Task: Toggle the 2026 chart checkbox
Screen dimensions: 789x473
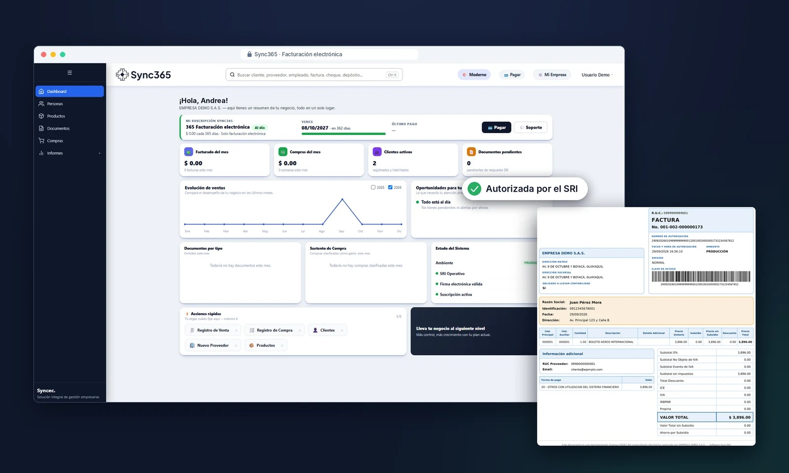Action: (x=390, y=187)
